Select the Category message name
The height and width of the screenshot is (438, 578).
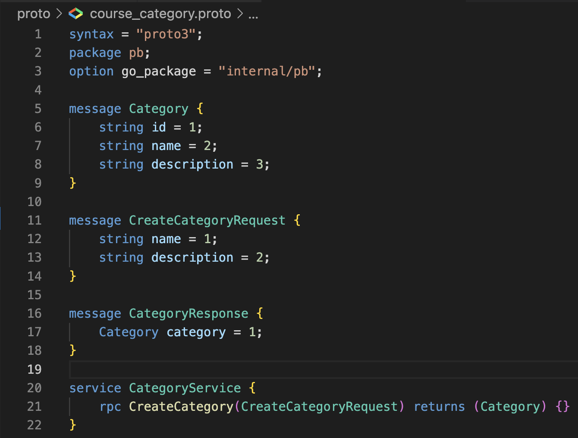point(158,109)
